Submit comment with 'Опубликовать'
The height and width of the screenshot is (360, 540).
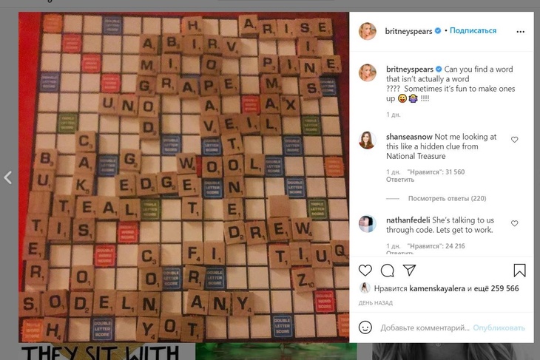click(499, 327)
